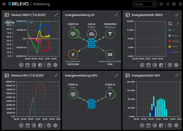Jump to today in Energiestatistik GREIV
This screenshot has width=183, height=131.
[161, 65]
